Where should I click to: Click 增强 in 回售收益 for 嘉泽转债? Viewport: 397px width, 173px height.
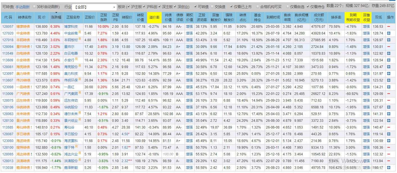tap(366, 168)
